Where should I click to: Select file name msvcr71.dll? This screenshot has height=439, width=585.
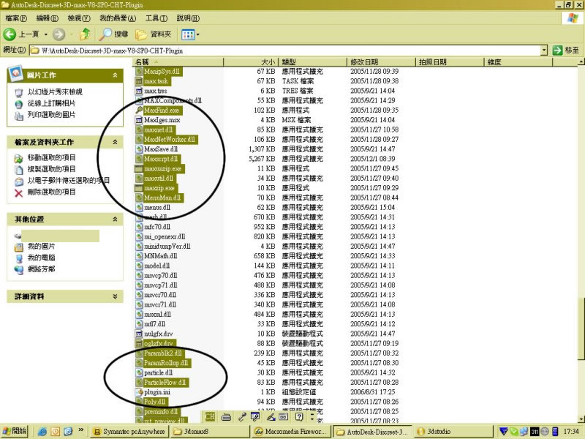(x=160, y=304)
